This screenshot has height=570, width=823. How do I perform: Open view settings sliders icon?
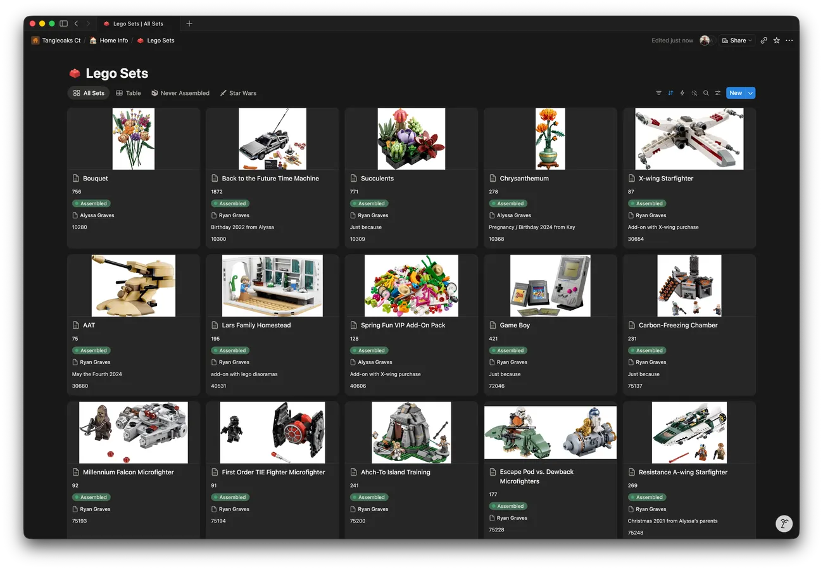(718, 93)
